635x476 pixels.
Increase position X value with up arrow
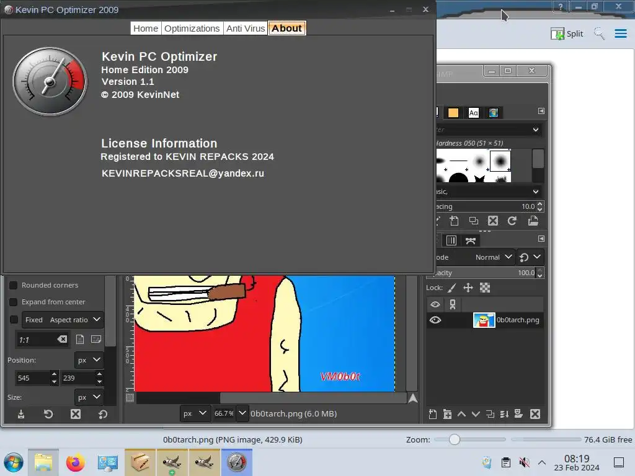point(55,374)
